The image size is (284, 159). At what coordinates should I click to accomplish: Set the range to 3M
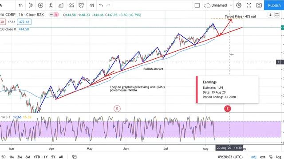pos(20,157)
